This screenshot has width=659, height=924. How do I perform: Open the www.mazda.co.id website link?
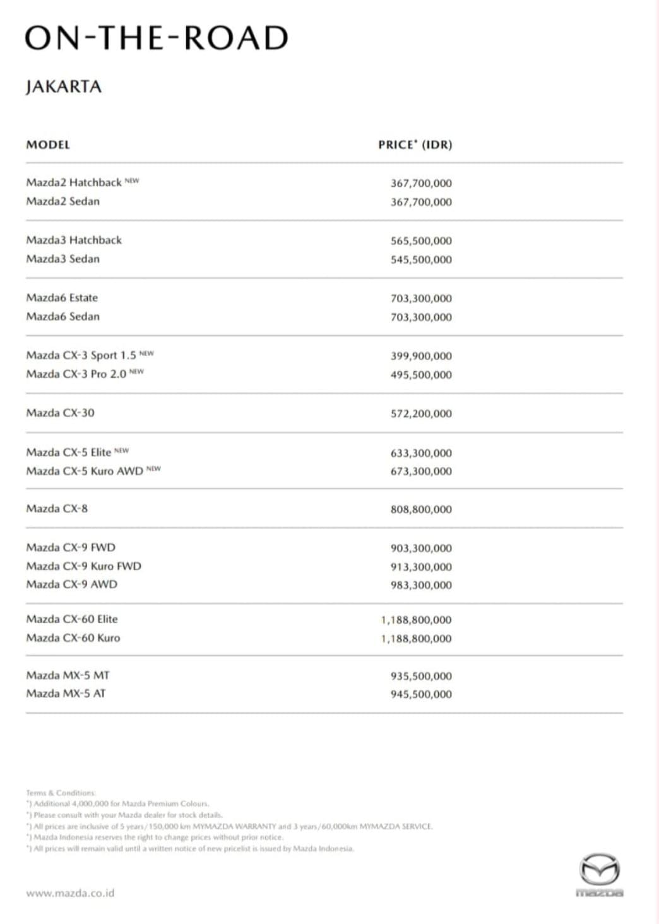click(70, 893)
